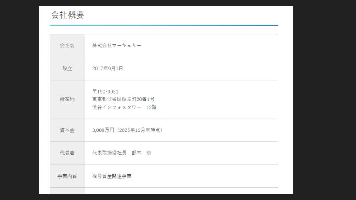Click the partially visible row below 事業内容
Image resolution: width=356 pixels, height=200 pixels.
[164, 191]
